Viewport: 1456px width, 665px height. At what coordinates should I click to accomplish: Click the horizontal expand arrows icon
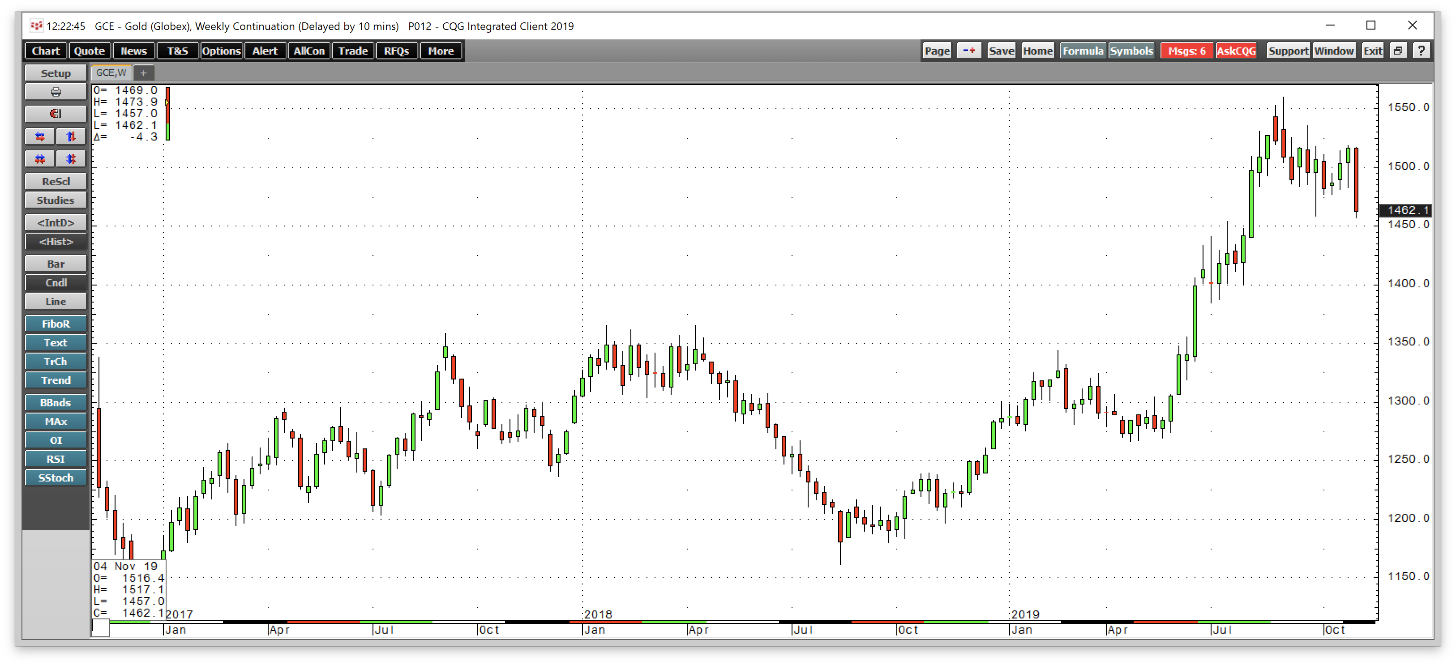(39, 136)
